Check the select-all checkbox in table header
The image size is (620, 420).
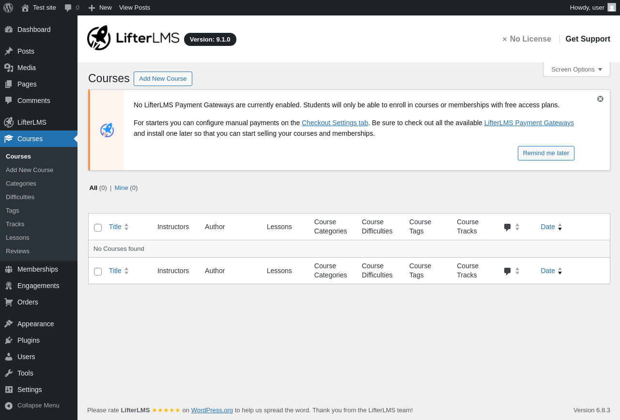(x=98, y=228)
